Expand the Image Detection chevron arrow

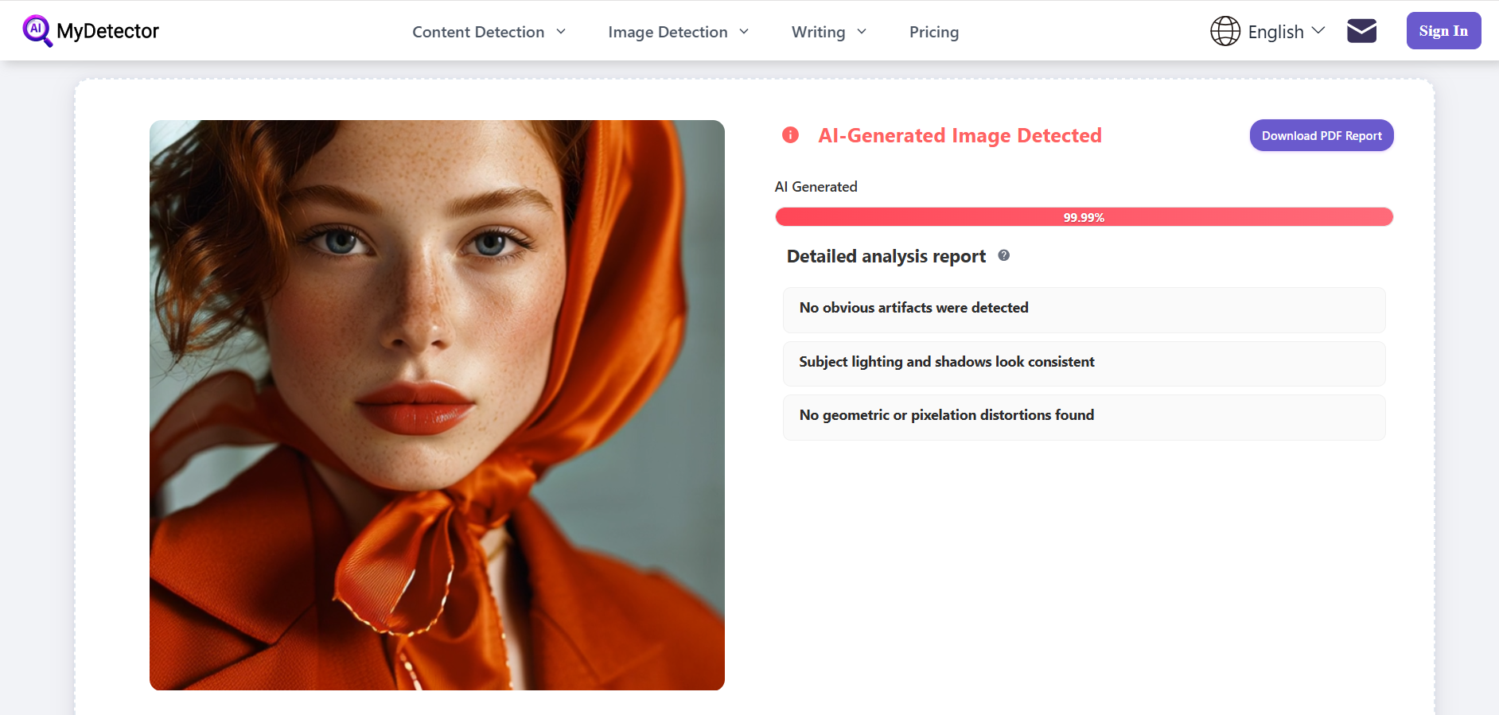point(744,32)
